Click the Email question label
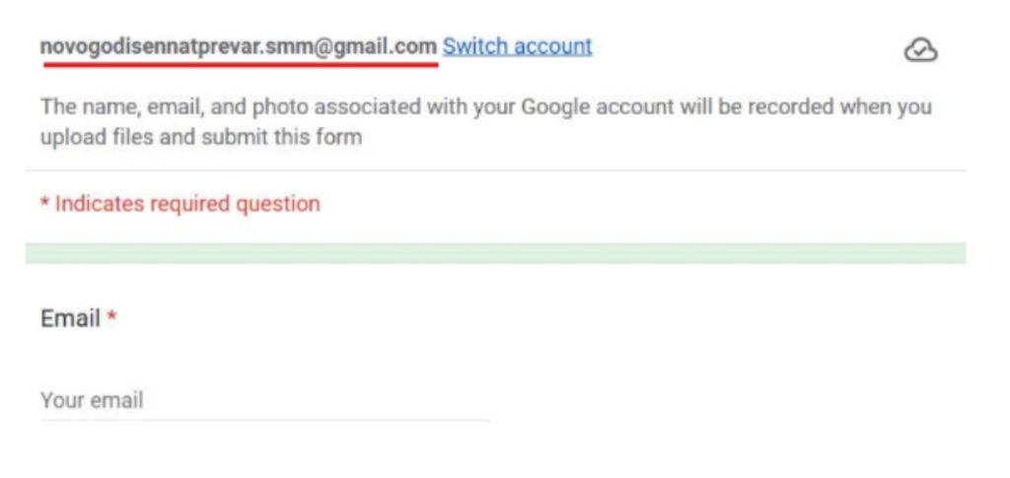This screenshot has height=478, width=1010. click(70, 318)
